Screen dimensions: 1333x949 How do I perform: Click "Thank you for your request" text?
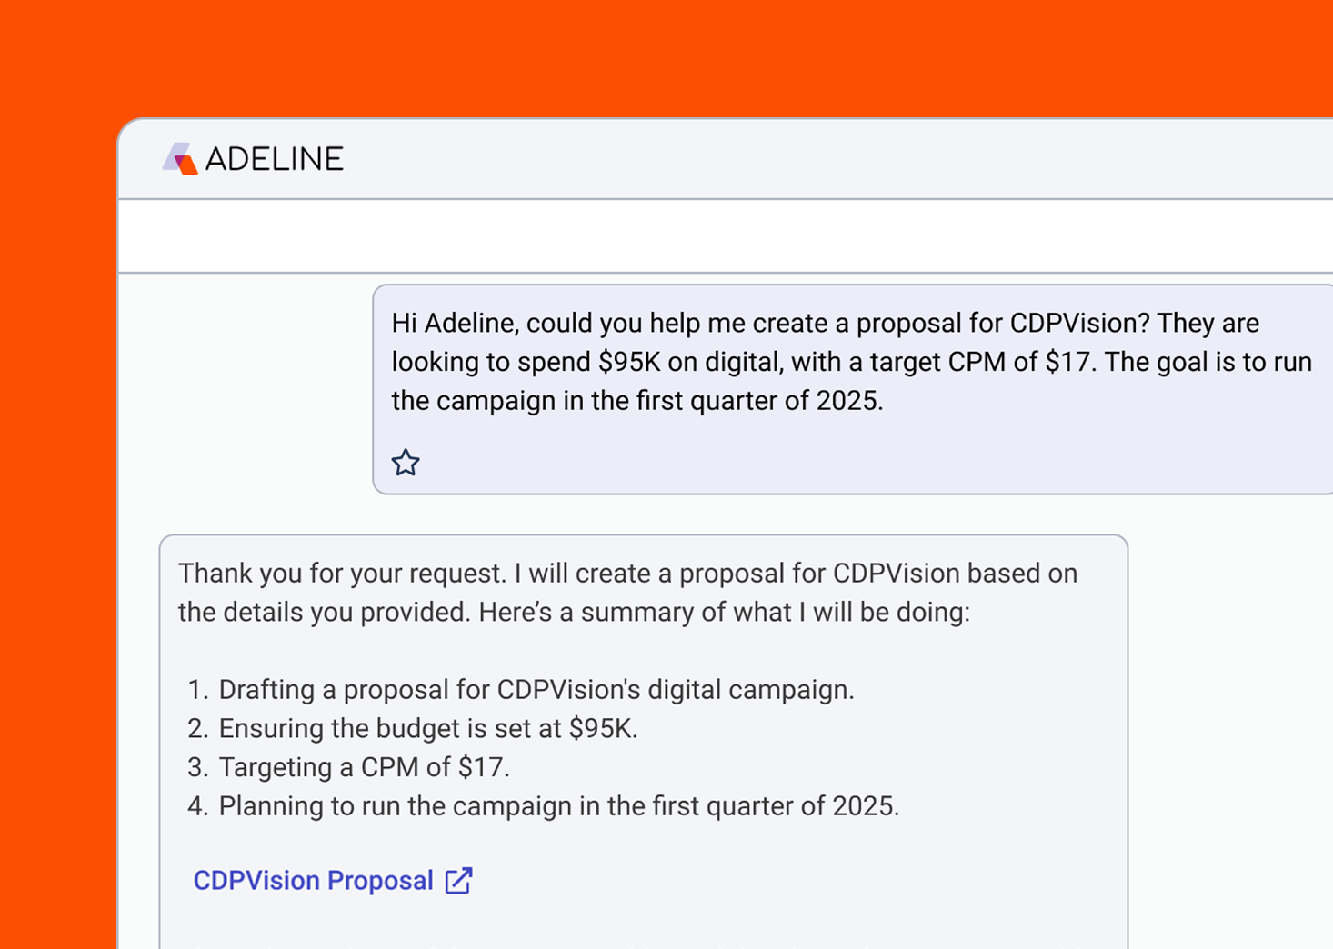tap(341, 574)
